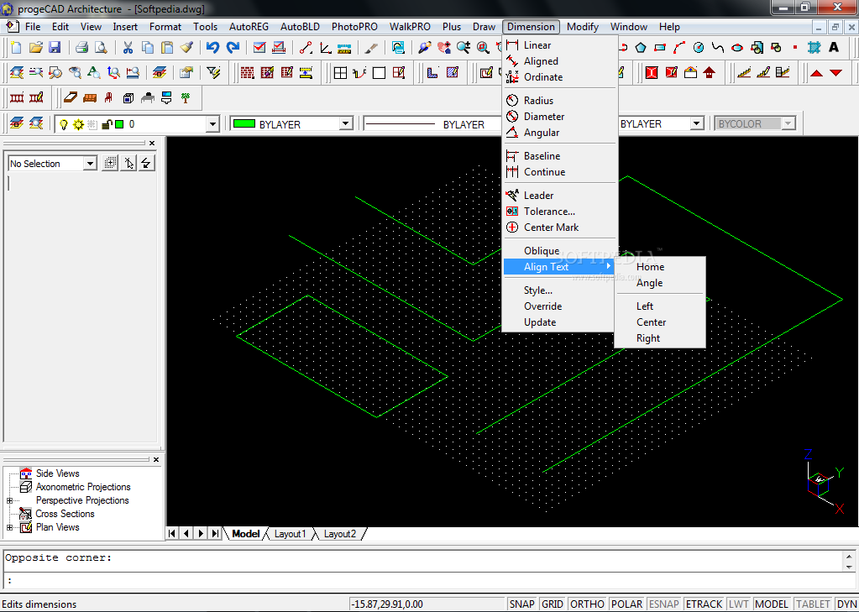Viewport: 859px width, 612px height.
Task: Select the hatch tool icon
Action: coord(814,48)
